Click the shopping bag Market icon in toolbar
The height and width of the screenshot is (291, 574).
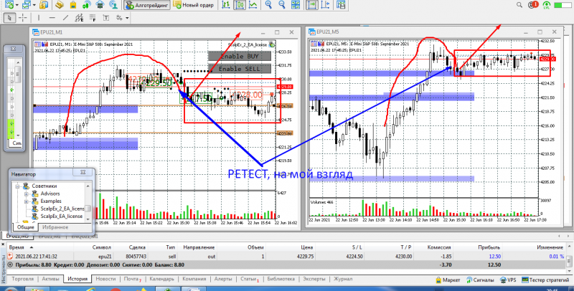[x=73, y=5]
